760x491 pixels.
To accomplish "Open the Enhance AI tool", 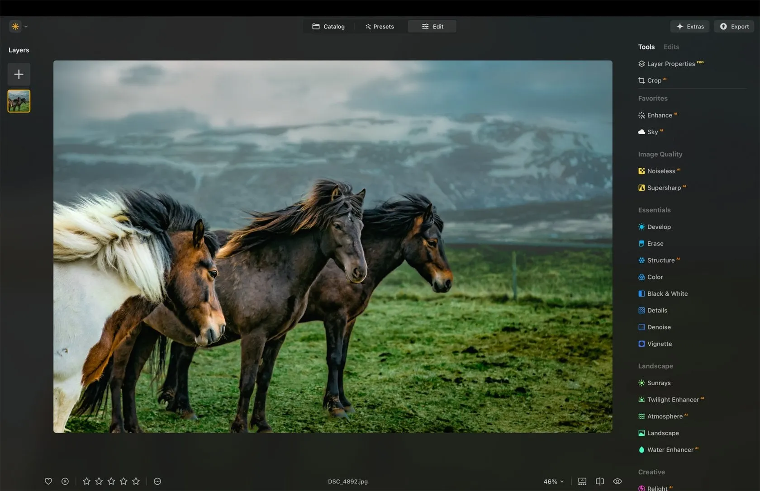I will 659,115.
